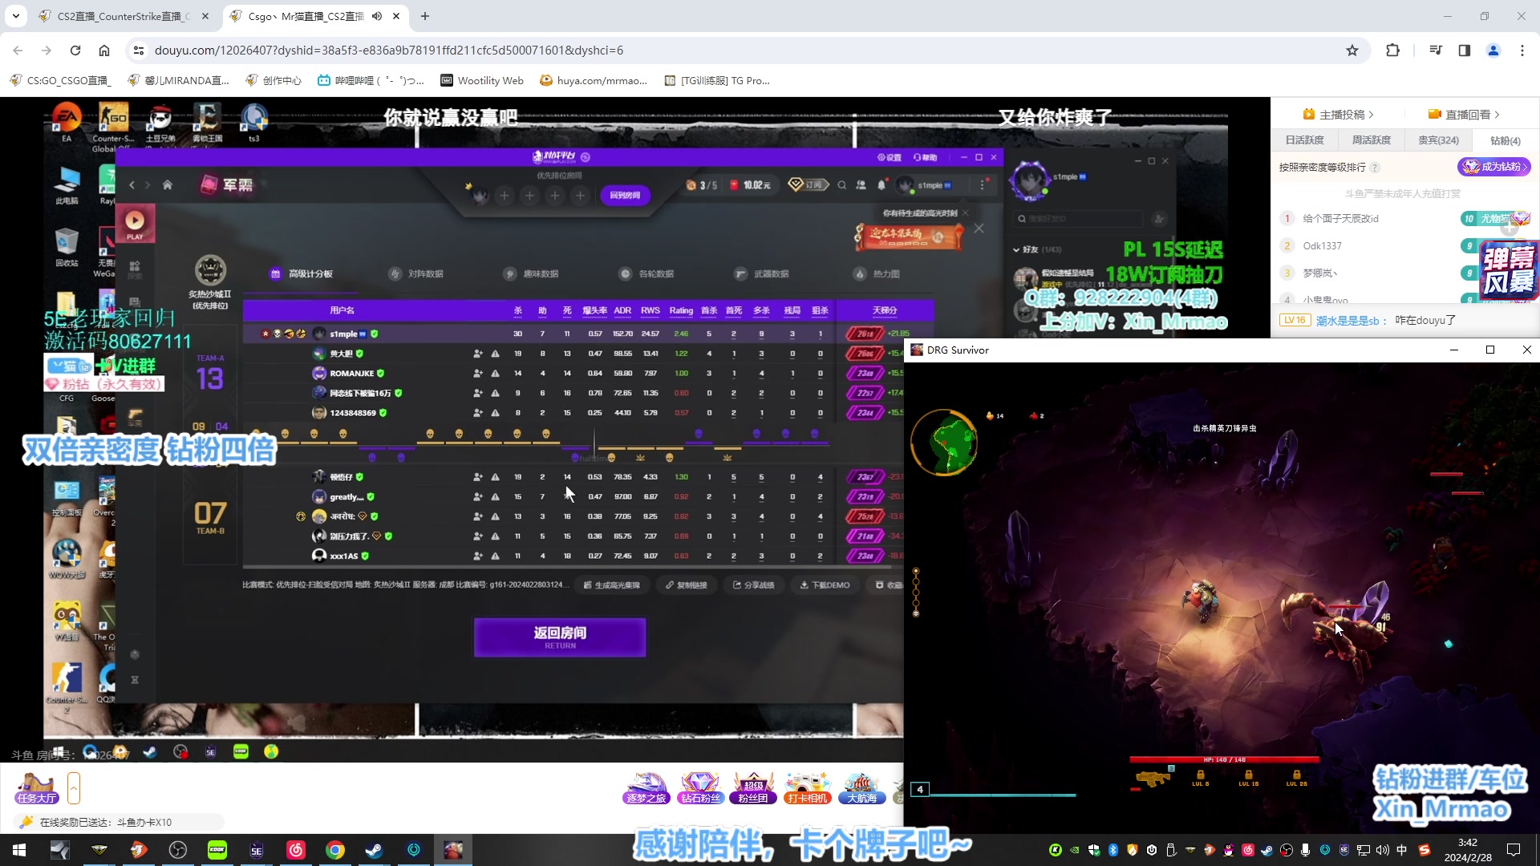Image resolution: width=1540 pixels, height=866 pixels.
Task: Select ranked user 梦卿岚丶
Action: click(x=1320, y=273)
